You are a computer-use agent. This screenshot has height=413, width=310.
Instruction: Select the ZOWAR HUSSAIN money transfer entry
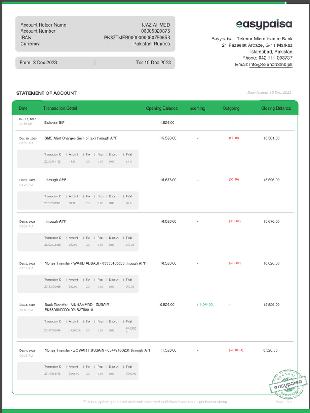(98, 350)
